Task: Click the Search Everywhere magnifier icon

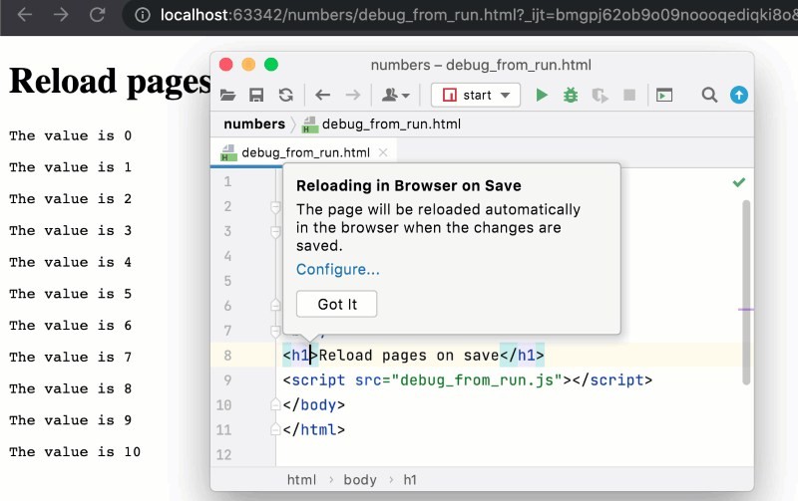Action: click(709, 95)
